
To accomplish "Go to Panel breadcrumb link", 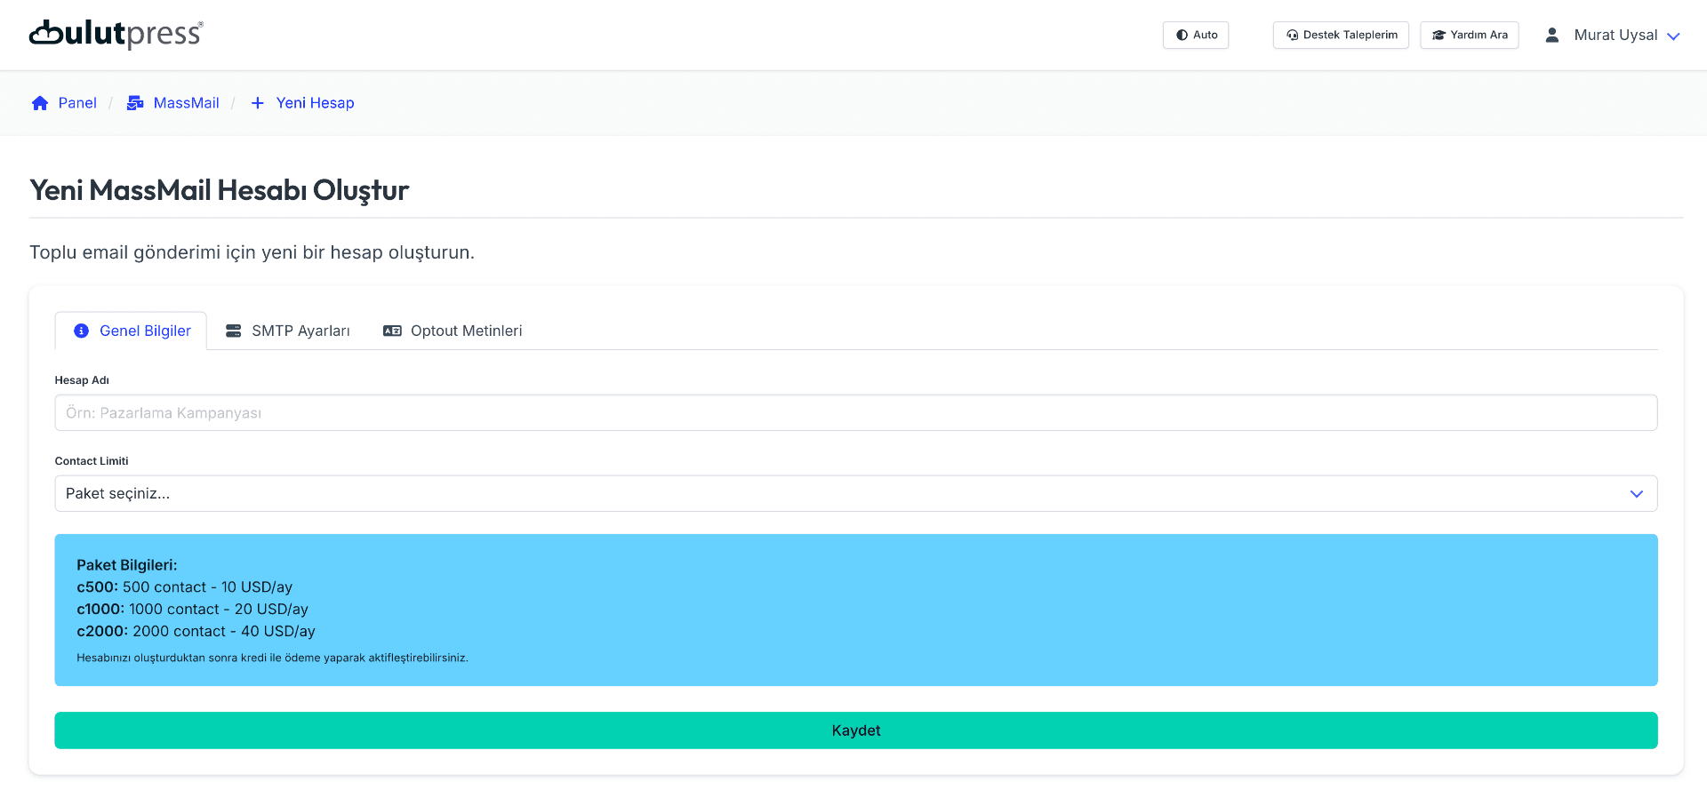I will (77, 103).
